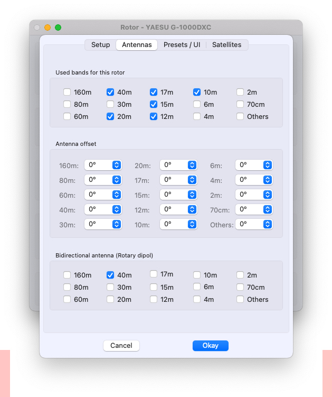The height and width of the screenshot is (397, 332).
Task: Check Others in used bands section
Action: (x=240, y=116)
